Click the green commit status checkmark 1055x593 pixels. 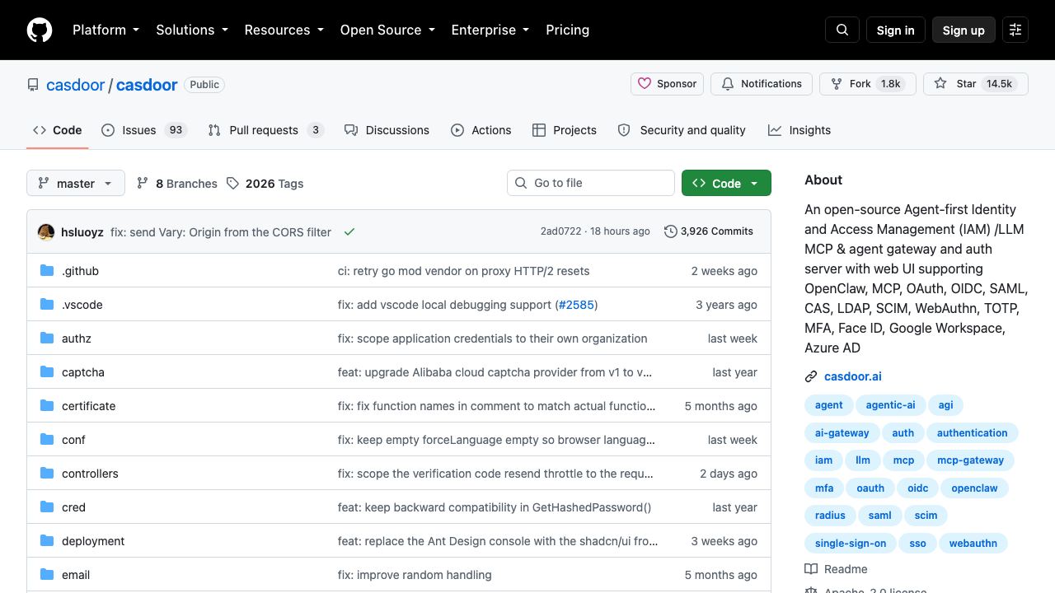pos(349,232)
